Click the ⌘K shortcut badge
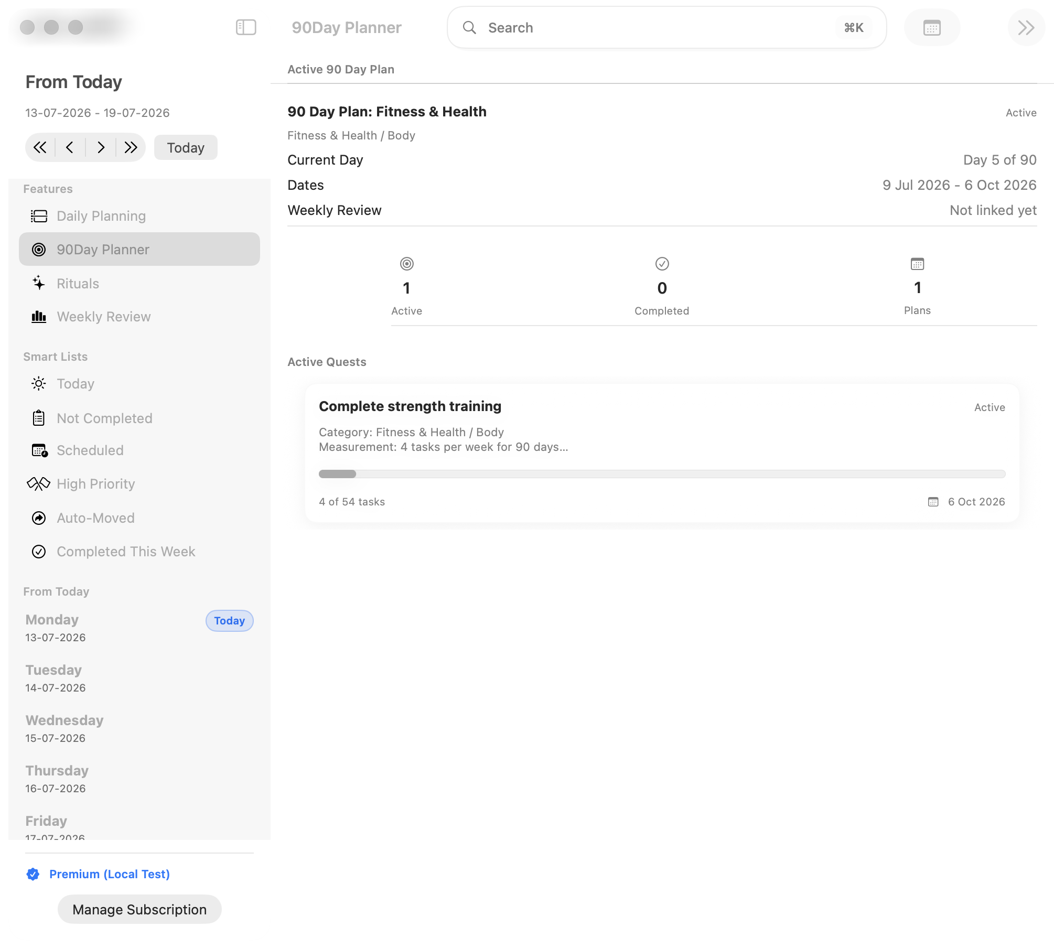The image size is (1054, 949). click(x=854, y=27)
